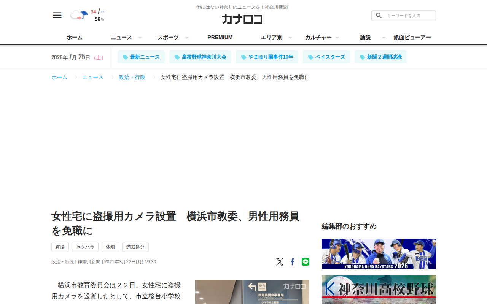Expand the エリア別 menu arrow
Screen dimensions: 487x304
click(290, 38)
